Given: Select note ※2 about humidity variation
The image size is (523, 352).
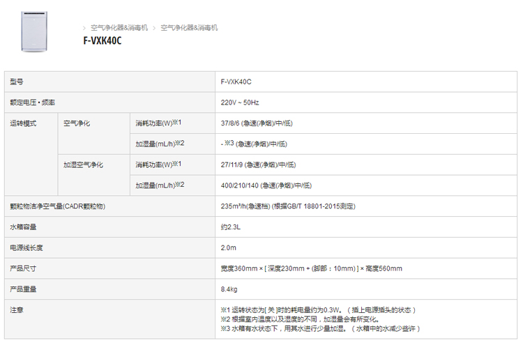Looking at the screenshot, I should click(300, 319).
